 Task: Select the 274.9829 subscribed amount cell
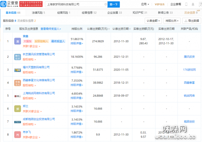click(x=98, y=42)
